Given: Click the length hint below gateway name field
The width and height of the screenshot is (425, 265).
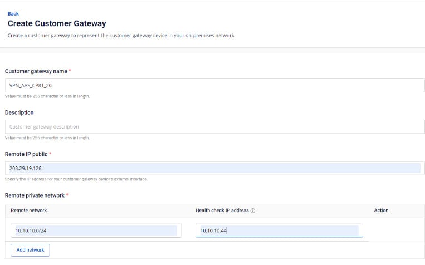Looking at the screenshot, I should pos(47,96).
